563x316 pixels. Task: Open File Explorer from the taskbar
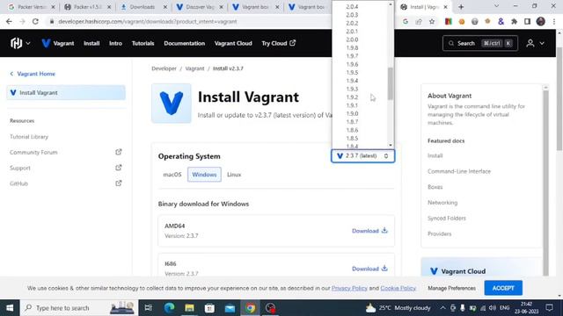(189, 308)
